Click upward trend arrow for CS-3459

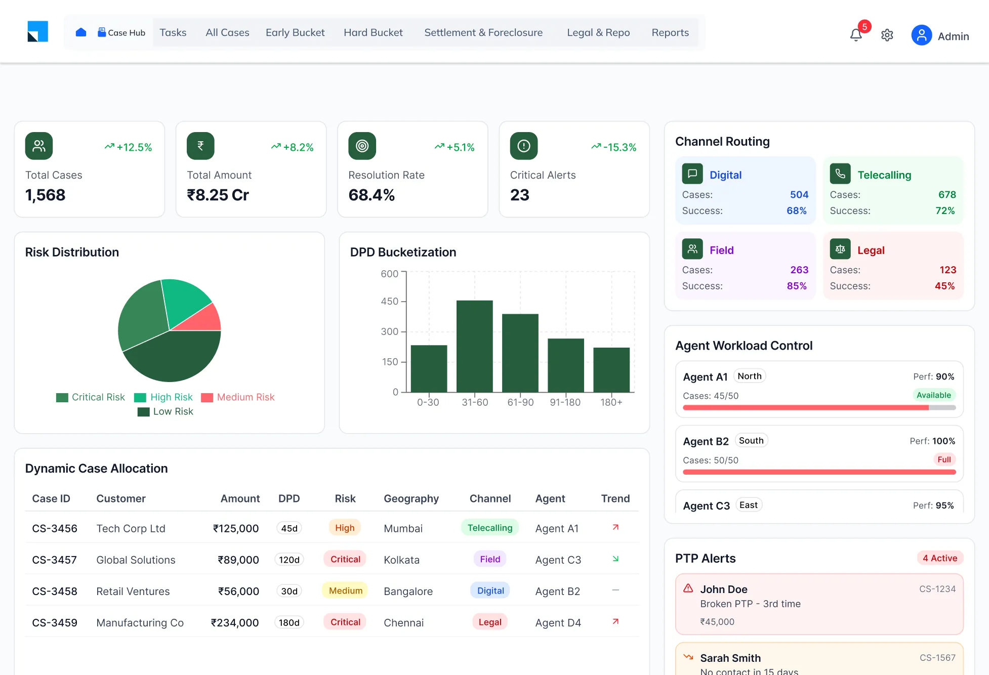[x=615, y=621]
